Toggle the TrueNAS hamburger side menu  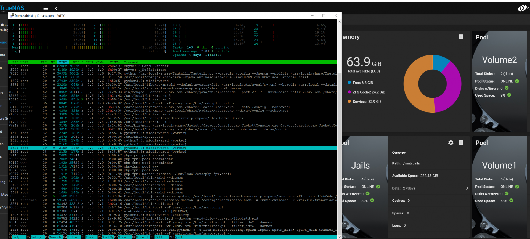tap(46, 9)
